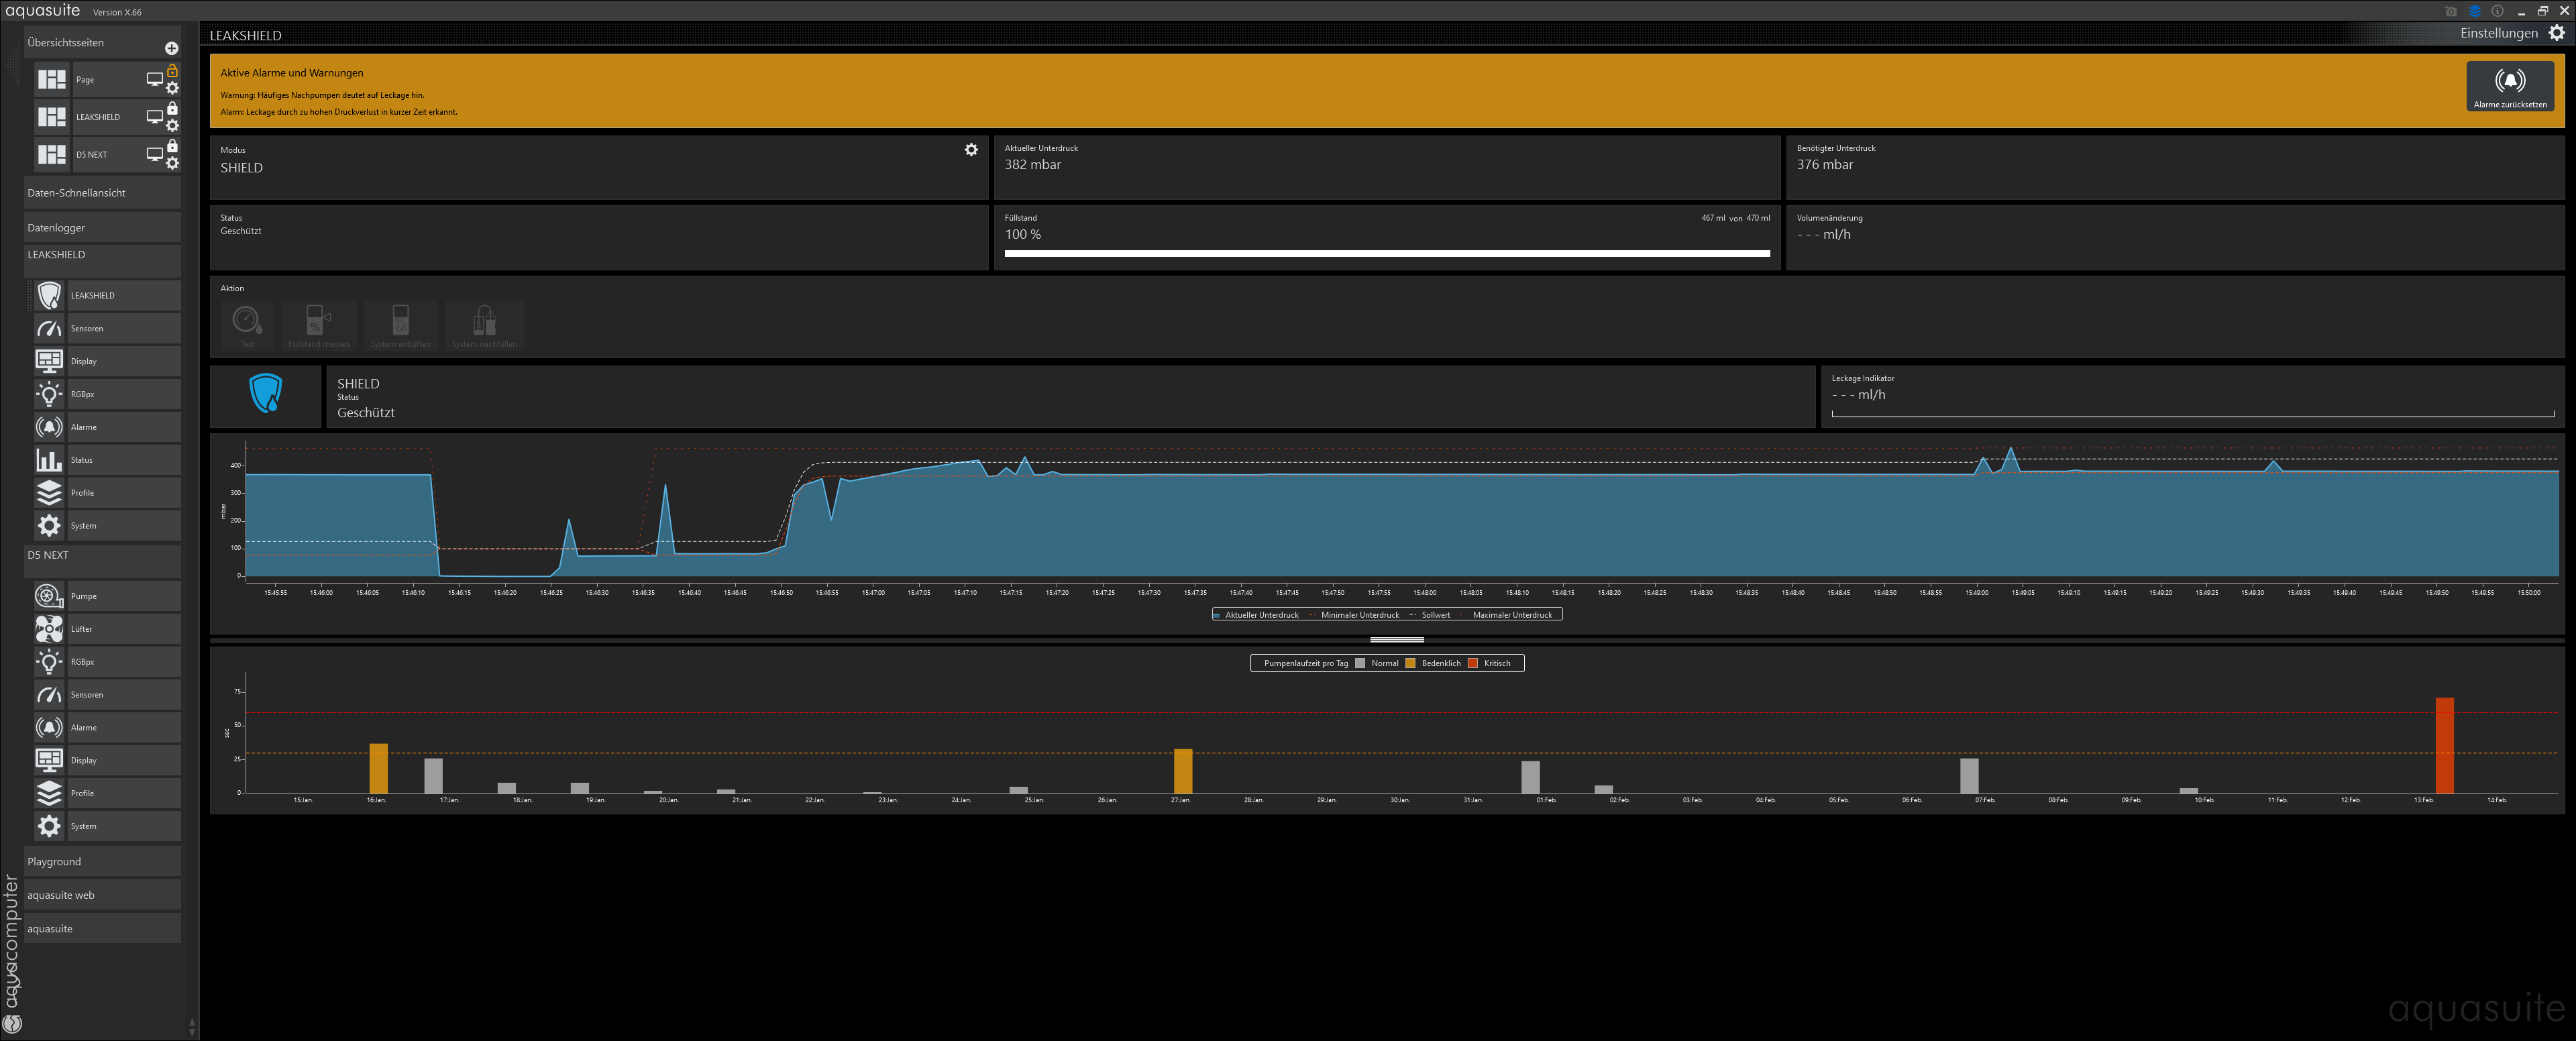The image size is (2576, 1041).
Task: Expand the Daten-Schnellansicht section
Action: point(77,193)
